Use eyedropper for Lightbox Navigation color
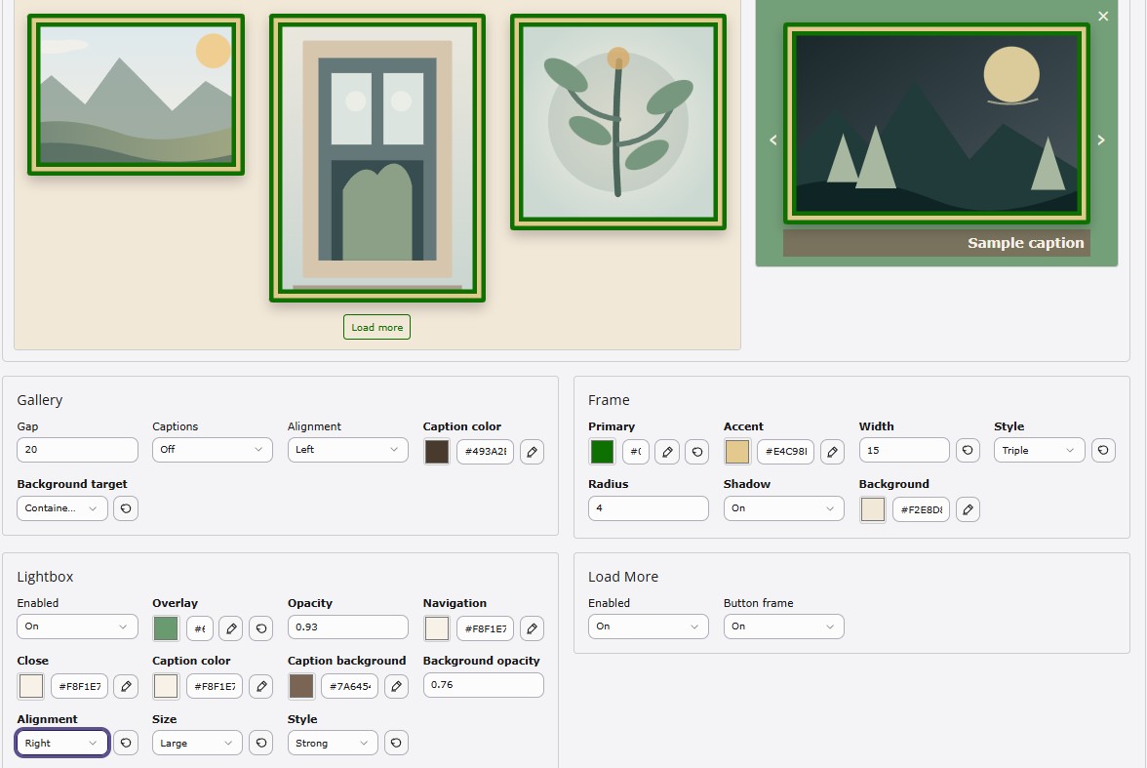This screenshot has height=768, width=1147. (532, 628)
